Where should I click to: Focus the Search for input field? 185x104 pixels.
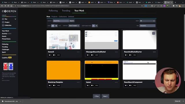[x=61, y=21]
